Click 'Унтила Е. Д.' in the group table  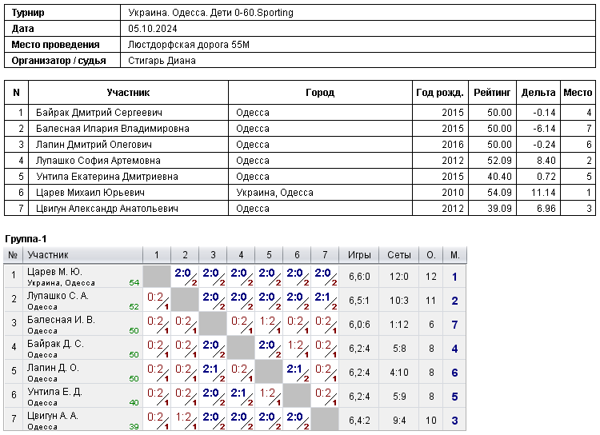[54, 392]
